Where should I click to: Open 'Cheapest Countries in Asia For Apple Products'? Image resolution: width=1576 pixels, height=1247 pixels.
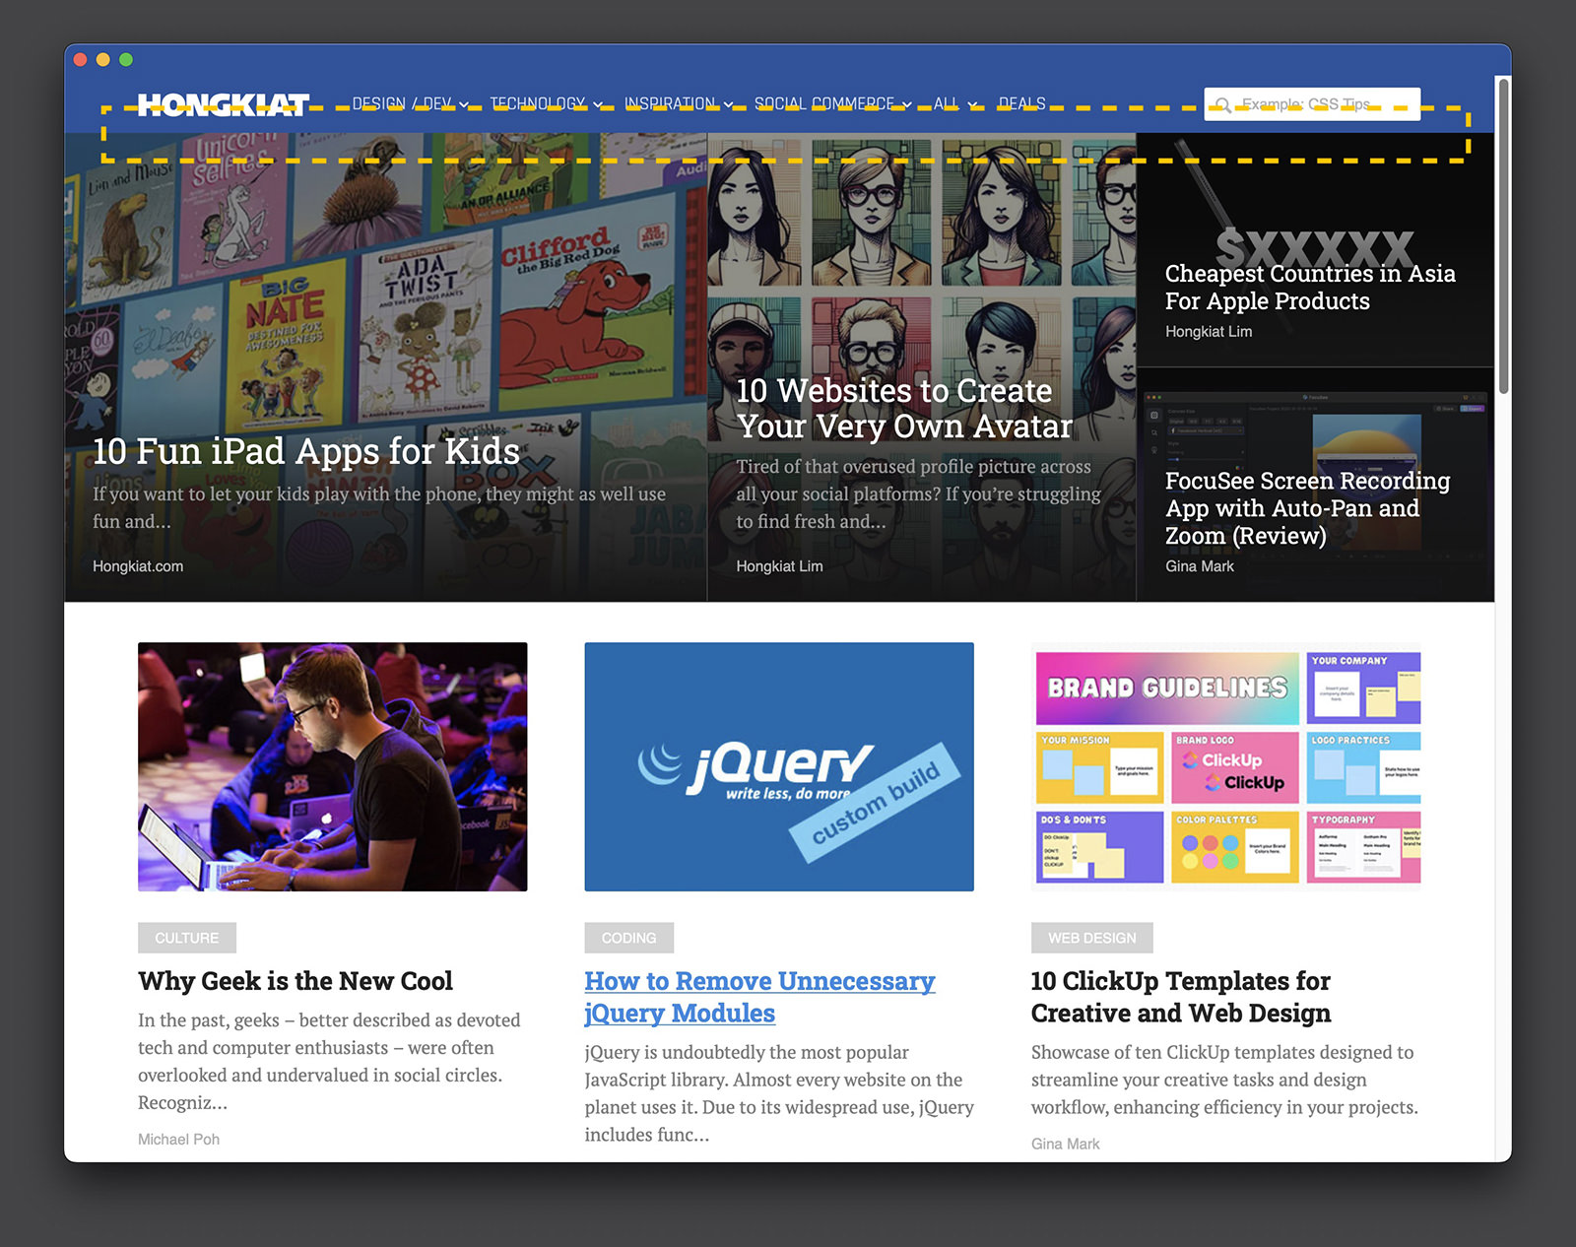[1310, 287]
